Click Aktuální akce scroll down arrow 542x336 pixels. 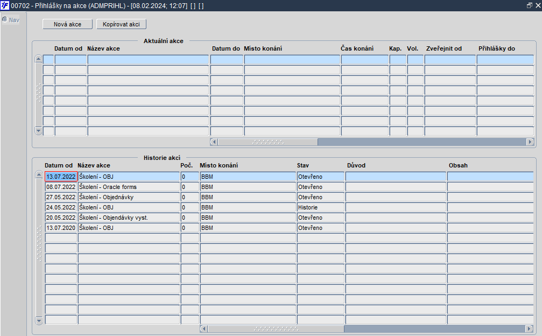pyautogui.click(x=38, y=131)
